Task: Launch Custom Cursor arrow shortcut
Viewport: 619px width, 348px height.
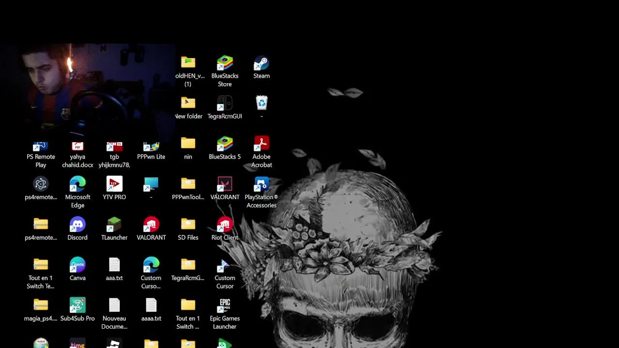Action: pyautogui.click(x=225, y=274)
